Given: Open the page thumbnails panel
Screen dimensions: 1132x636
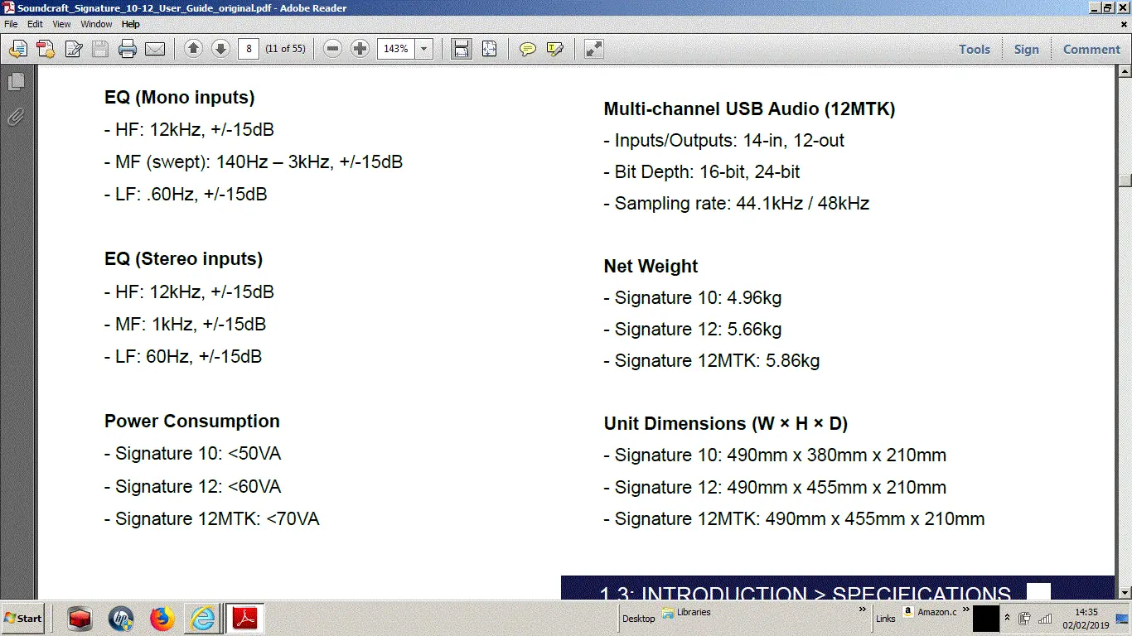Looking at the screenshot, I should pos(16,82).
